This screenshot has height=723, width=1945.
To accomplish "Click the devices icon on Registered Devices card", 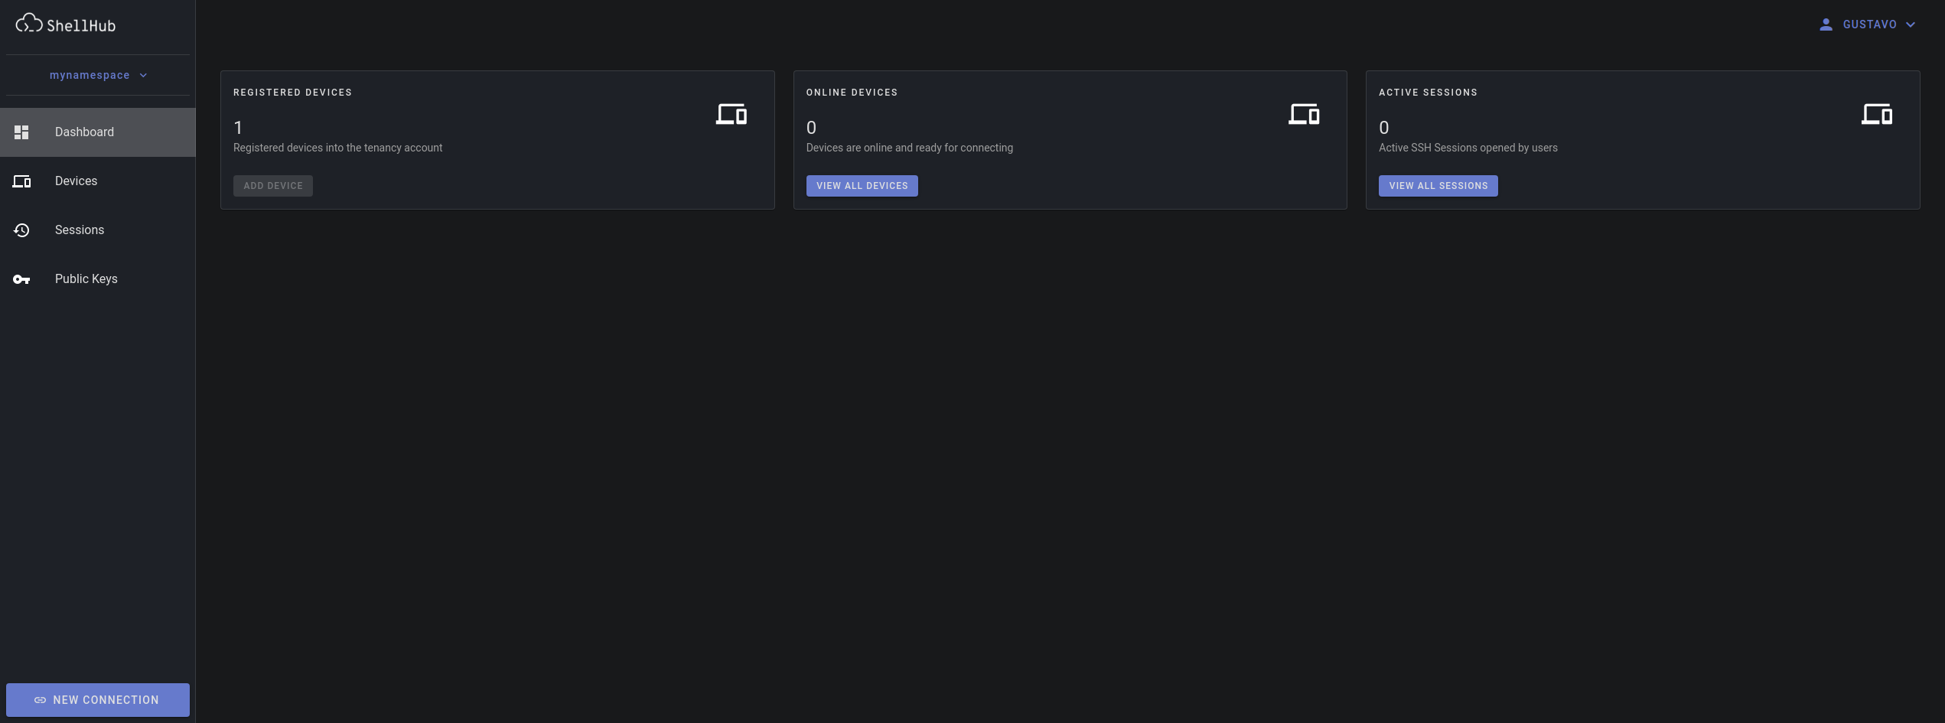I will (731, 114).
